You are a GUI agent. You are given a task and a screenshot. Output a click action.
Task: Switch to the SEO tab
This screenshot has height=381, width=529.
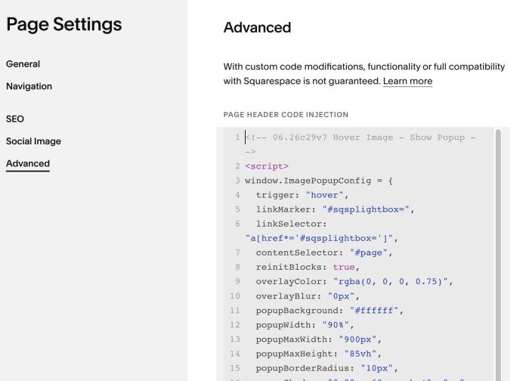click(x=15, y=119)
